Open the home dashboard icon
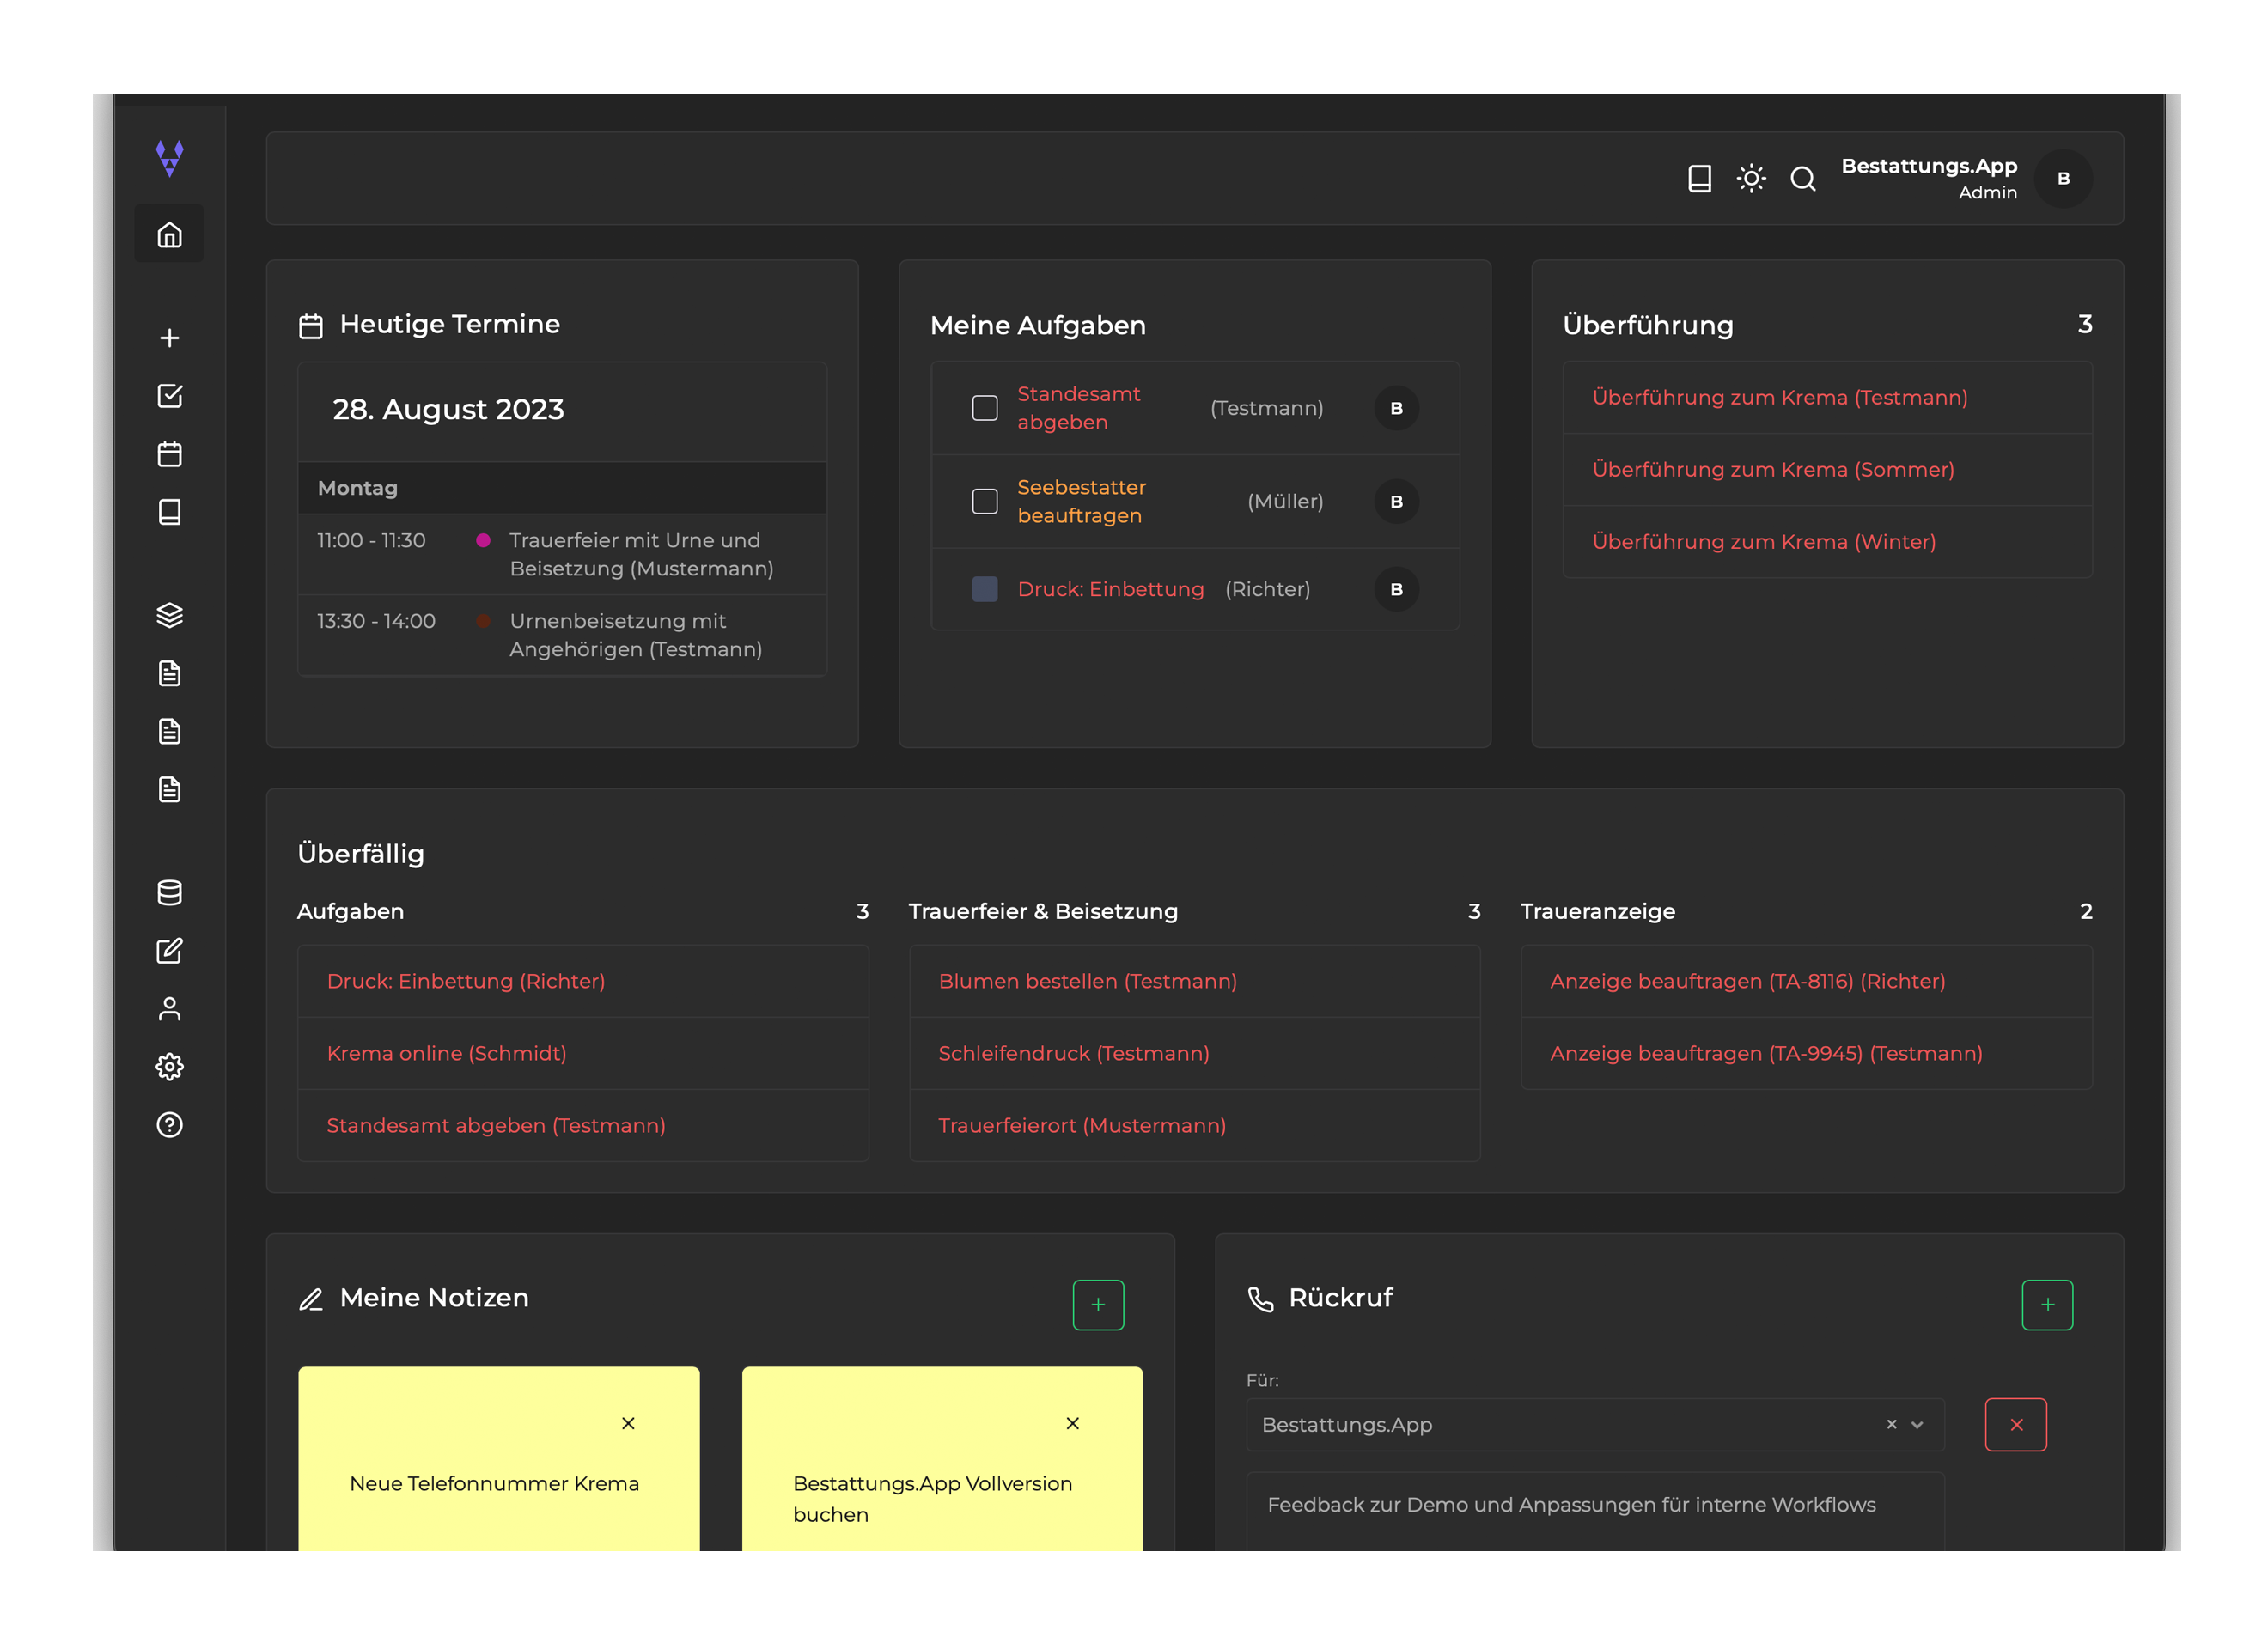Image resolution: width=2268 pixels, height=1649 pixels. pos(170,235)
